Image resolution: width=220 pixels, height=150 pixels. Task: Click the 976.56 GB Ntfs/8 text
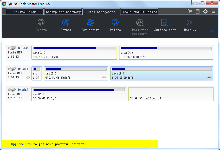[133, 57]
